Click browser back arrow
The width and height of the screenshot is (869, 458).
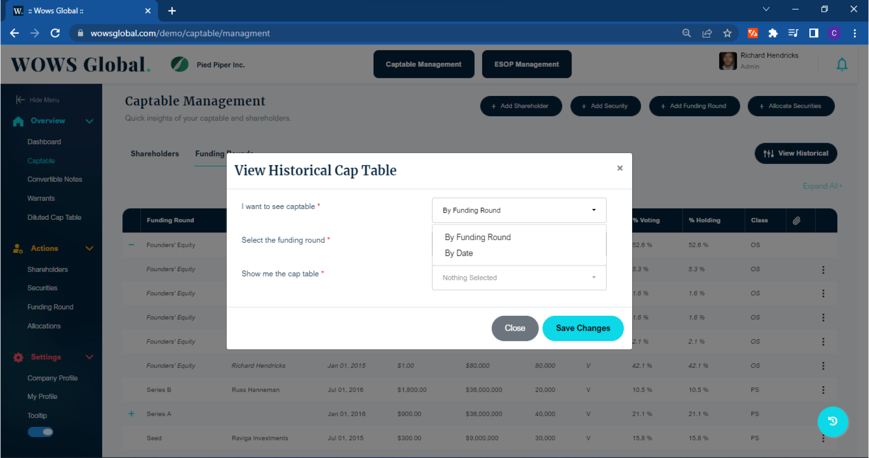coord(15,33)
